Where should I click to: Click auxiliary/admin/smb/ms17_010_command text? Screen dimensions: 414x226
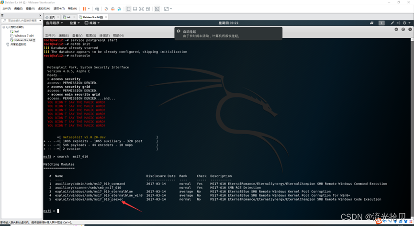point(90,184)
